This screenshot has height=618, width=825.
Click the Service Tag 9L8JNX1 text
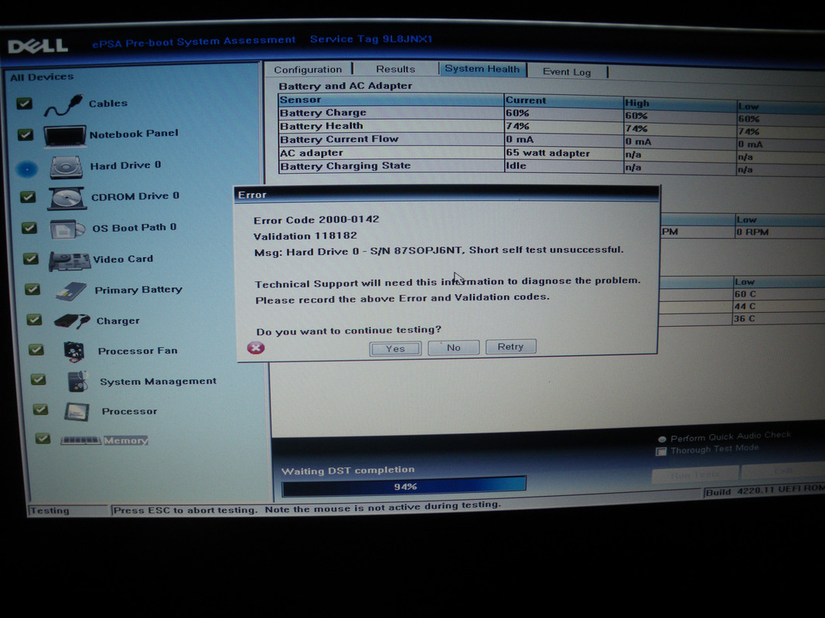coord(371,39)
